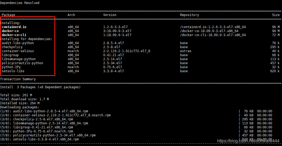This screenshot has height=146, width=282.
Task: Select package name 'audit-libs-python' in table
Action: point(18,43)
